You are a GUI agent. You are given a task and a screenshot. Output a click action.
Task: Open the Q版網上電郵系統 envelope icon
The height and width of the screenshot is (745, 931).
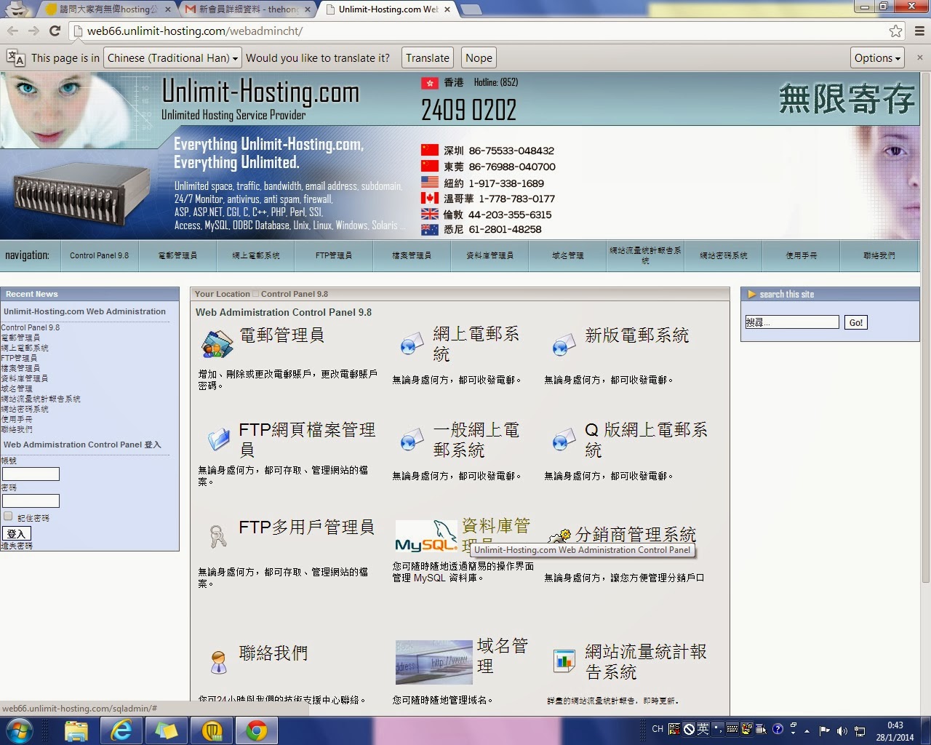tap(564, 439)
